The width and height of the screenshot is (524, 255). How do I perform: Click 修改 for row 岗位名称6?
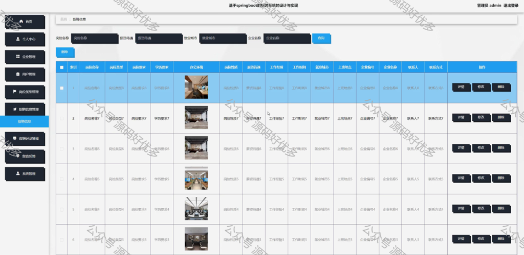tap(481, 148)
